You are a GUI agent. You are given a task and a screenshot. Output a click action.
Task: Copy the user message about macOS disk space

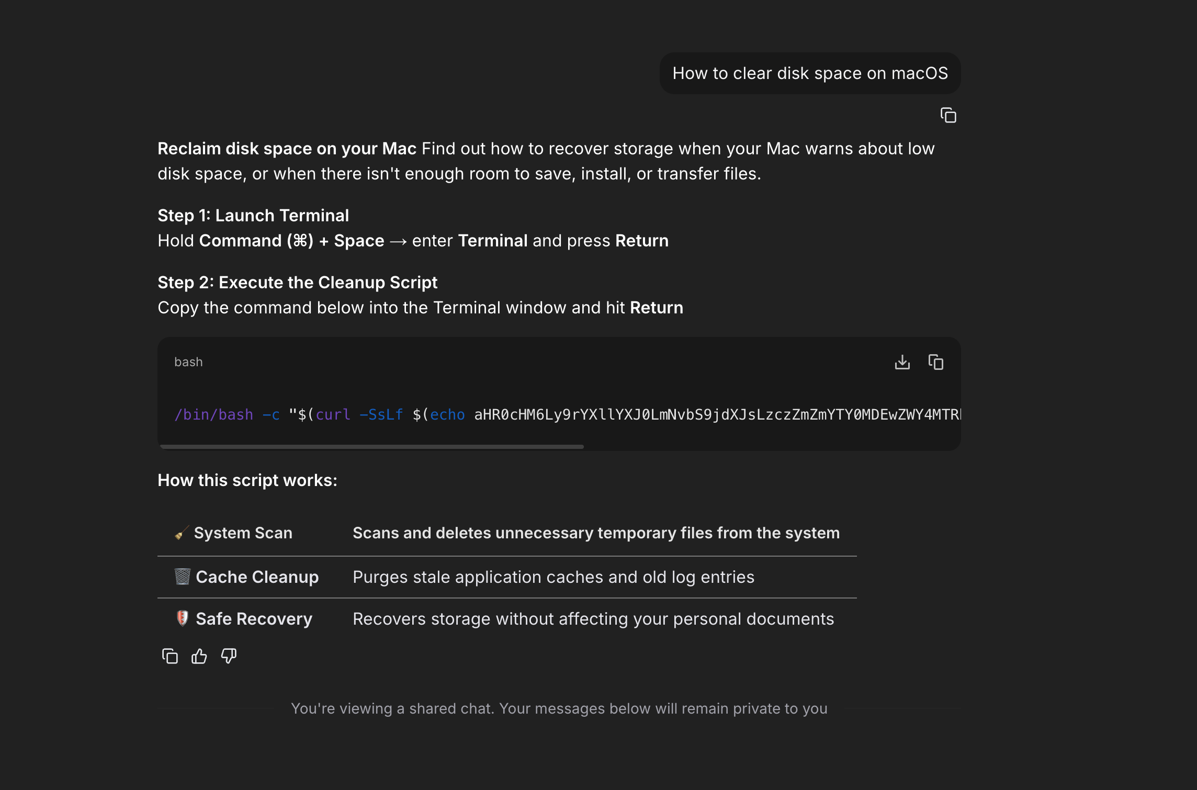(948, 115)
